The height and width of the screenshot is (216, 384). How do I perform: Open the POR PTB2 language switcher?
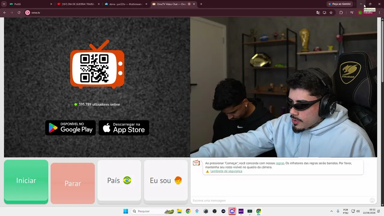coord(346,211)
